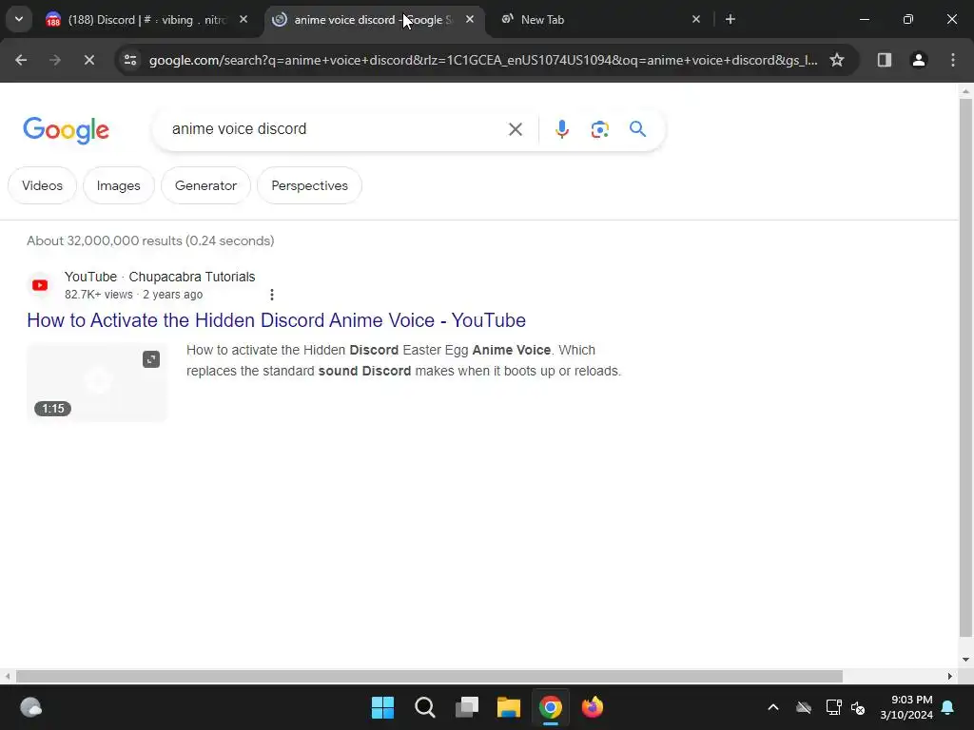Open the notifications bell
This screenshot has width=974, height=730.
click(x=948, y=707)
